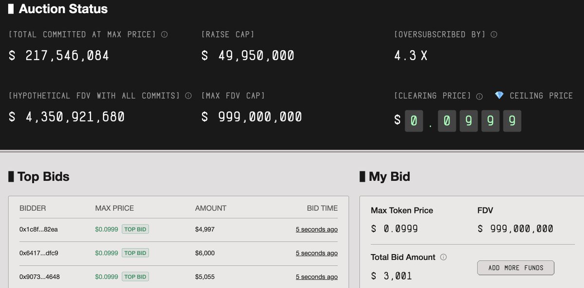
Task: Click info icon next to Oversubscribed By
Action: tap(494, 34)
